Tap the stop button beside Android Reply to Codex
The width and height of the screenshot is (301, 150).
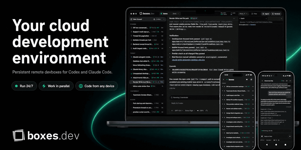(290, 136)
